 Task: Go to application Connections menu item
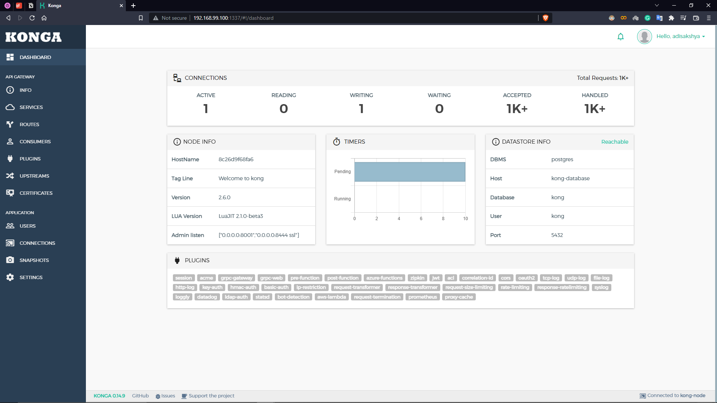(x=37, y=243)
